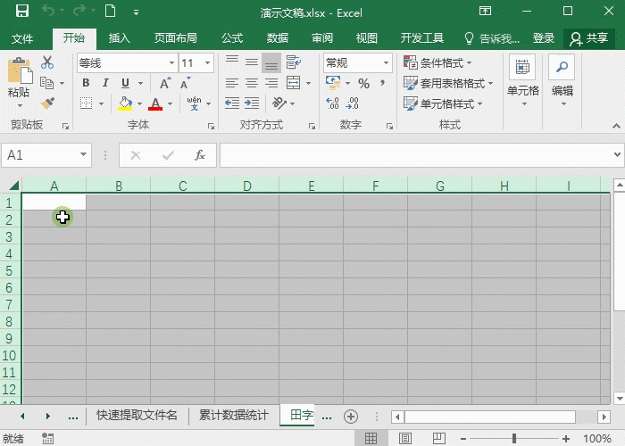Click the Name Box showing A1
This screenshot has height=446, width=625.
pyautogui.click(x=46, y=155)
